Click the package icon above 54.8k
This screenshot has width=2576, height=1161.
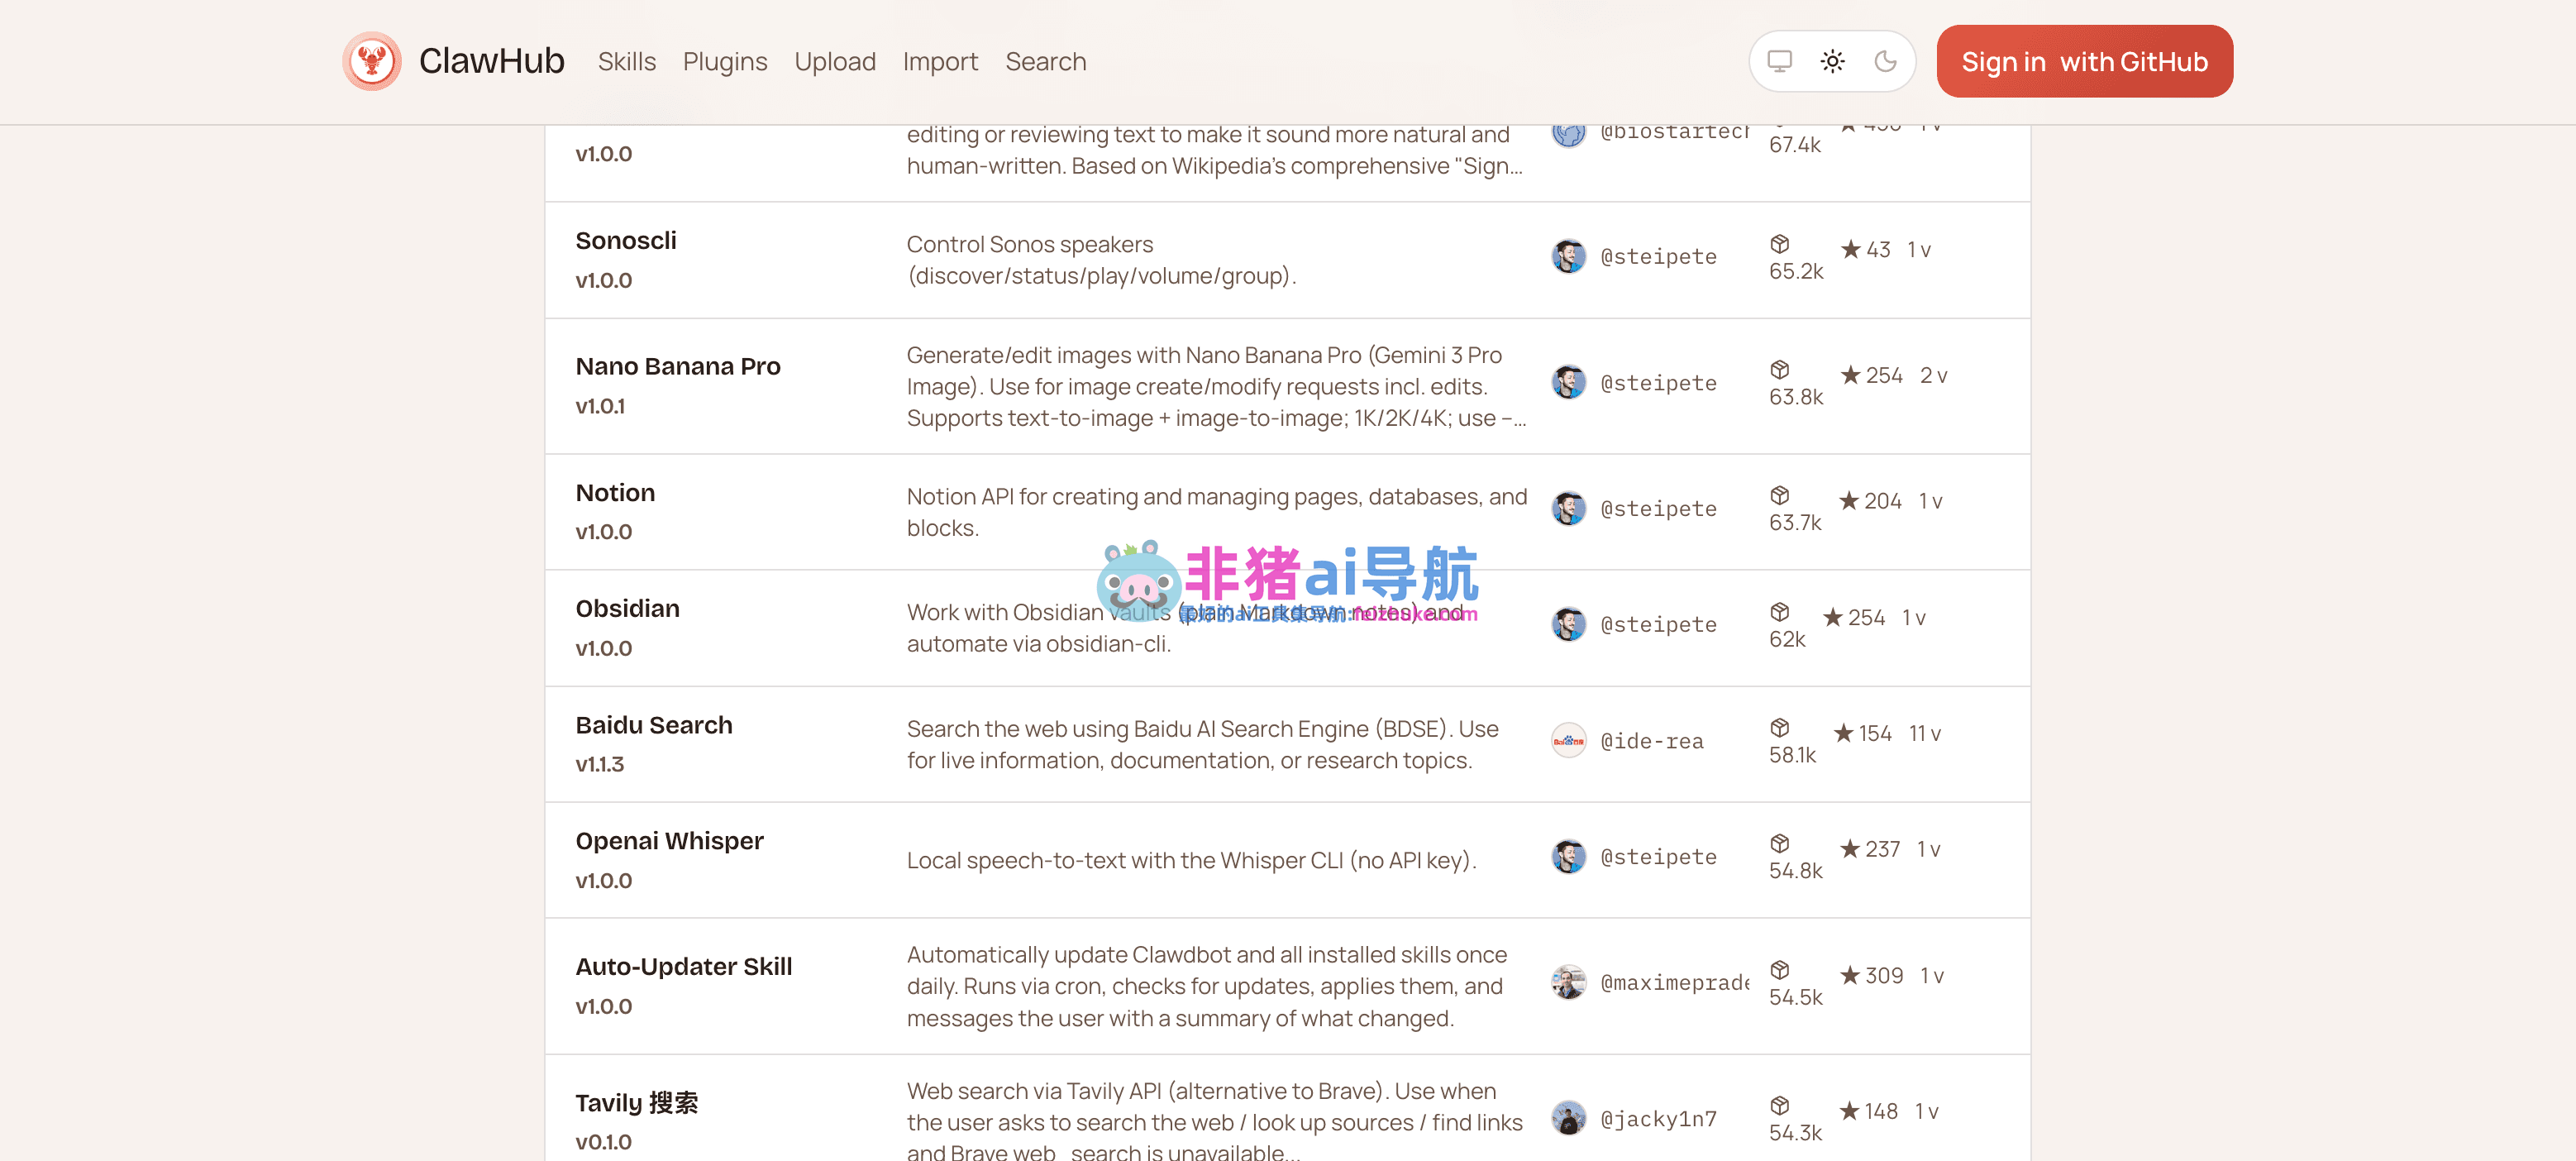tap(1779, 844)
